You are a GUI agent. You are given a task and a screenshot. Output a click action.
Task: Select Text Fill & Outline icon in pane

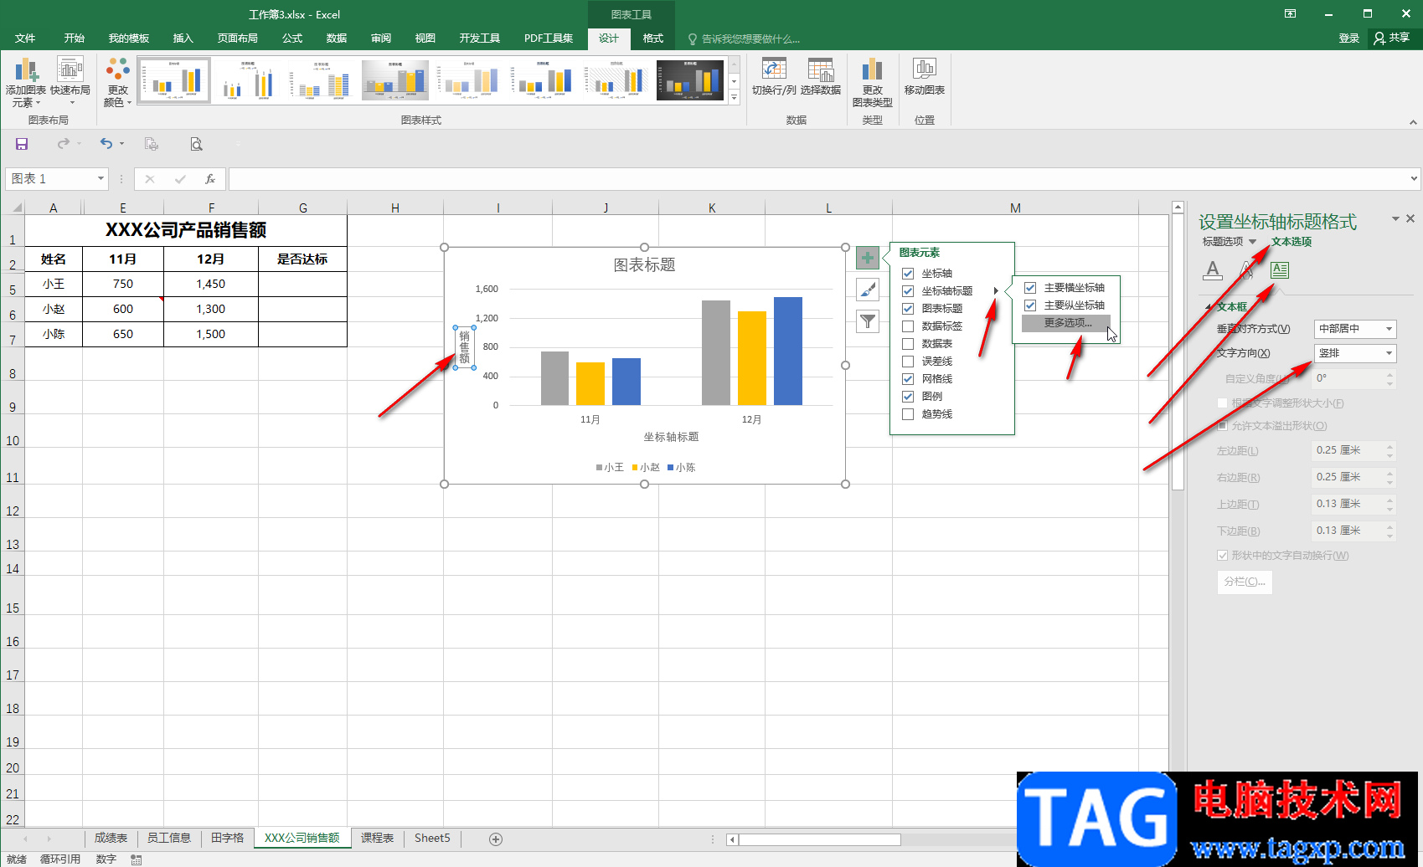(1212, 269)
